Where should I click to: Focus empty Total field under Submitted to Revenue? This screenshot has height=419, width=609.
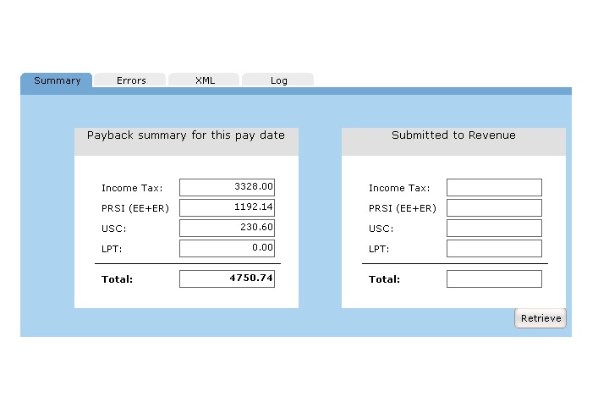pos(494,278)
